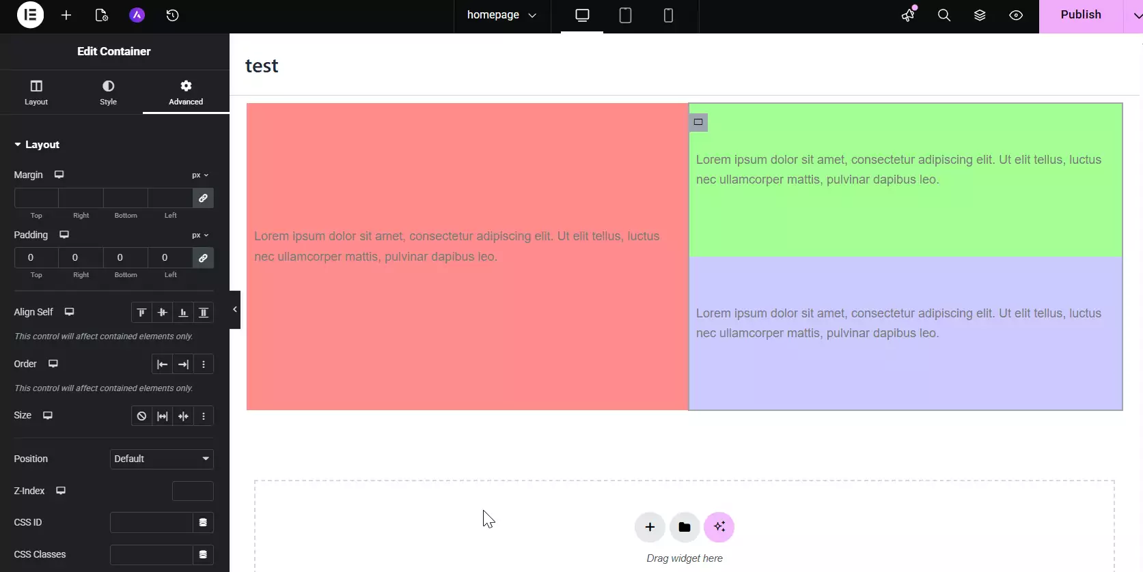1143x572 pixels.
Task: Switch to mobile device preview
Action: point(668,15)
